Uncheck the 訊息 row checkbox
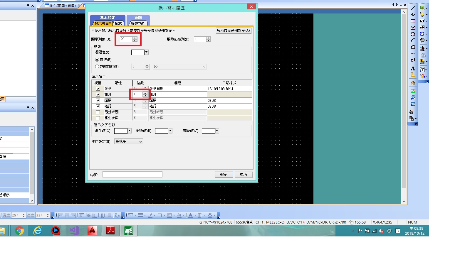This screenshot has width=470, height=264. pyautogui.click(x=98, y=94)
